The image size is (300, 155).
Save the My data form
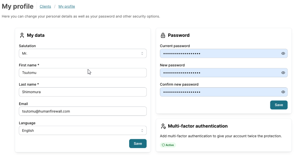pos(138,144)
